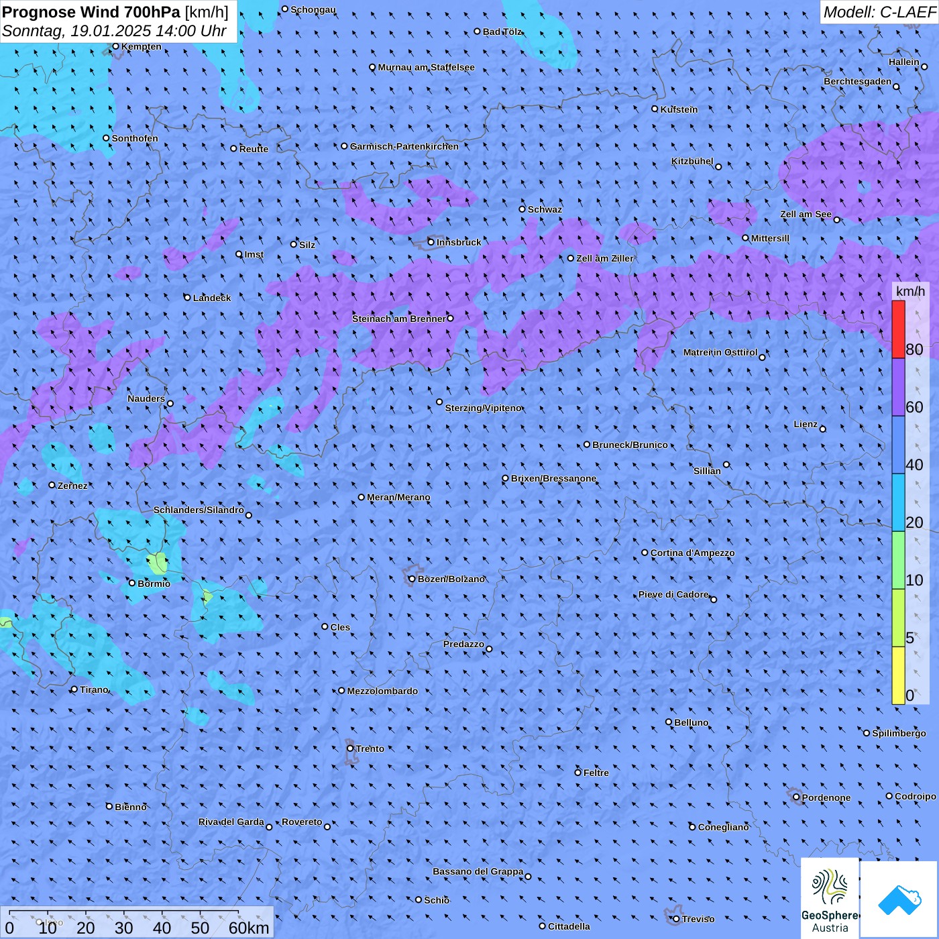This screenshot has height=939, width=939.
Task: Click the Schwaz label
Action: tap(545, 209)
